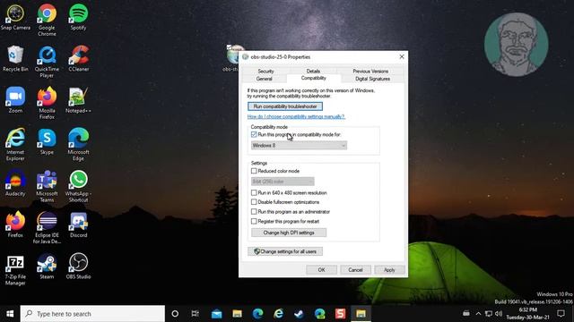Select WhatsApp Shortcut desktop icon
This screenshot has width=574, height=322.
pos(78,187)
